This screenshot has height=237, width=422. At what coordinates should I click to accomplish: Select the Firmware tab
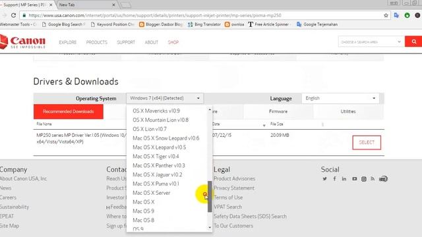tap(278, 111)
